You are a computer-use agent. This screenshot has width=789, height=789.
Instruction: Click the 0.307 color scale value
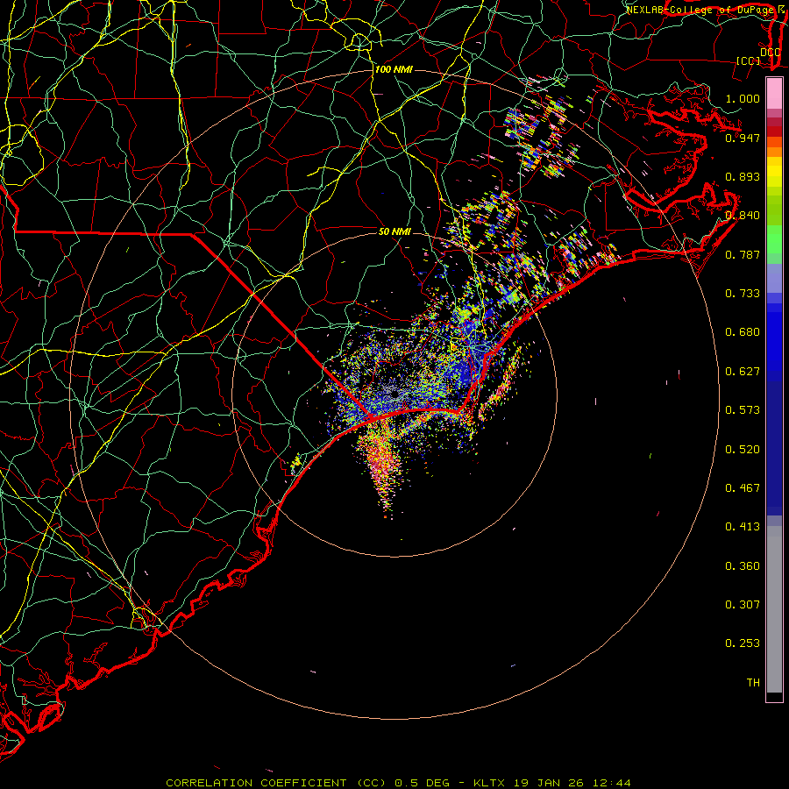[x=743, y=605]
